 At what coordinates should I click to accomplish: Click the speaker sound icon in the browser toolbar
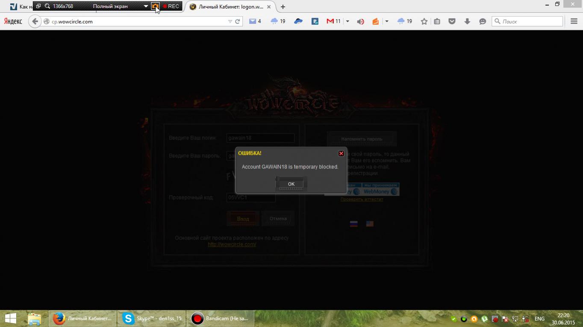tap(360, 21)
